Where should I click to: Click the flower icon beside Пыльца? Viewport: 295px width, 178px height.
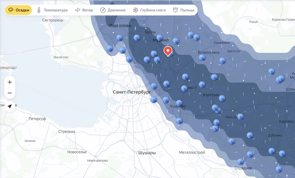[x=175, y=10]
